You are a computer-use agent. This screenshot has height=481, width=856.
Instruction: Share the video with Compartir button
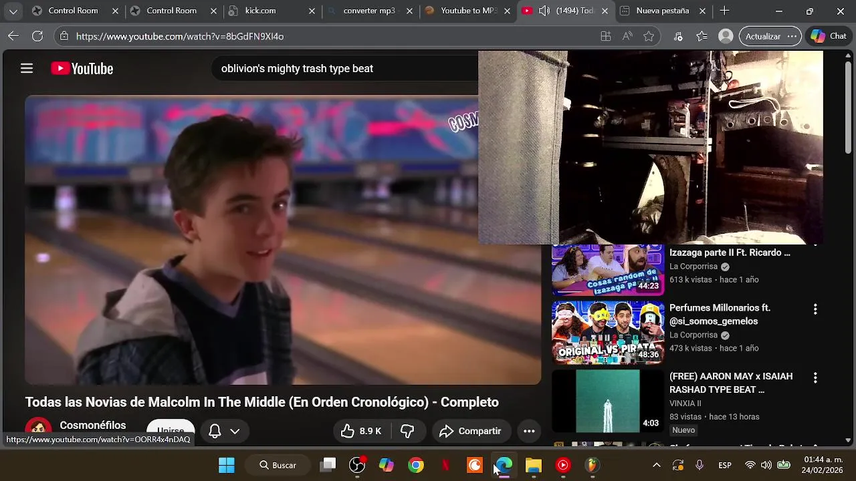(471, 432)
